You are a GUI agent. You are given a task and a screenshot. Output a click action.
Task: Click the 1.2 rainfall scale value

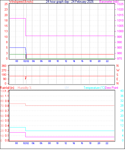7,91
